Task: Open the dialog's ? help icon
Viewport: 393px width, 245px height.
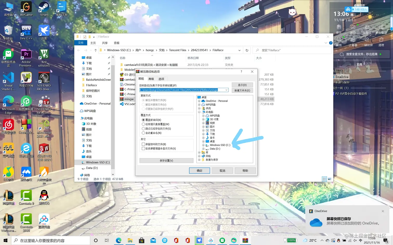Action: pos(241,72)
